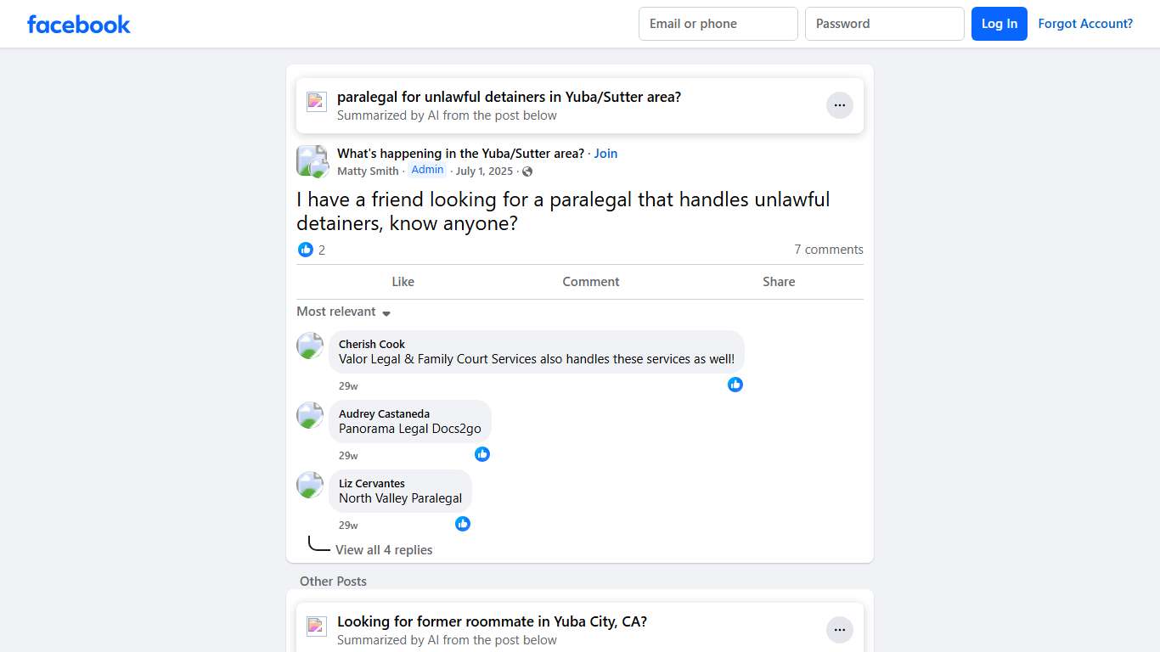Expand the Most relevant comment sort dropdown
The height and width of the screenshot is (652, 1160).
point(344,312)
